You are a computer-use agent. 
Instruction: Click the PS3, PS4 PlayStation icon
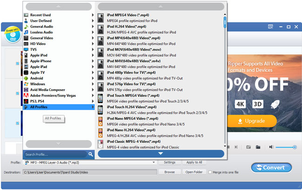point(26,101)
